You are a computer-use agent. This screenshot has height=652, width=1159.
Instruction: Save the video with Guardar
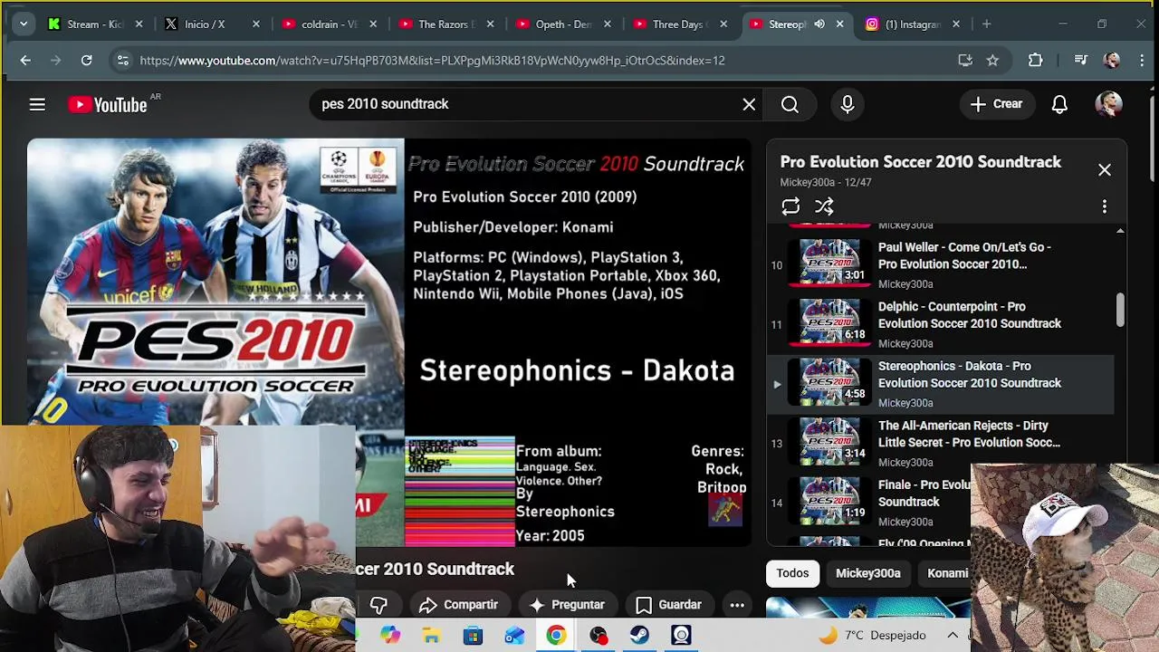(669, 605)
